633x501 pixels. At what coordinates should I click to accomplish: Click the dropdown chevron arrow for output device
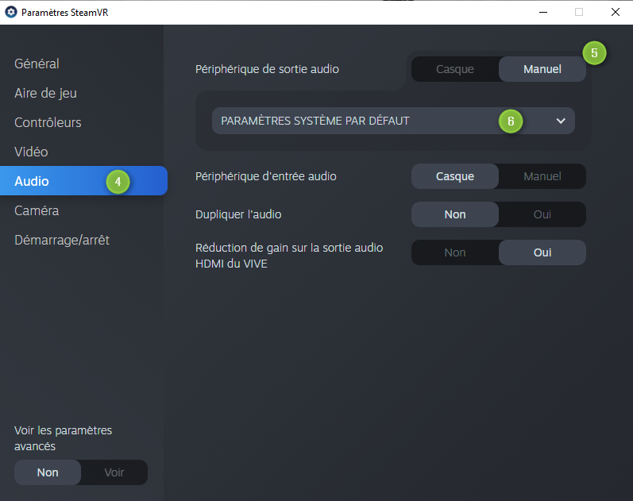(x=561, y=121)
